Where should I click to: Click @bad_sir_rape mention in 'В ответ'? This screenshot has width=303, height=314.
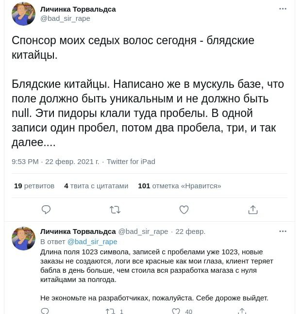click(x=92, y=241)
